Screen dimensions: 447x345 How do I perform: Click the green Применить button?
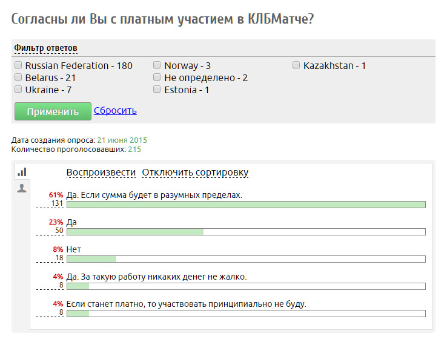pos(53,111)
